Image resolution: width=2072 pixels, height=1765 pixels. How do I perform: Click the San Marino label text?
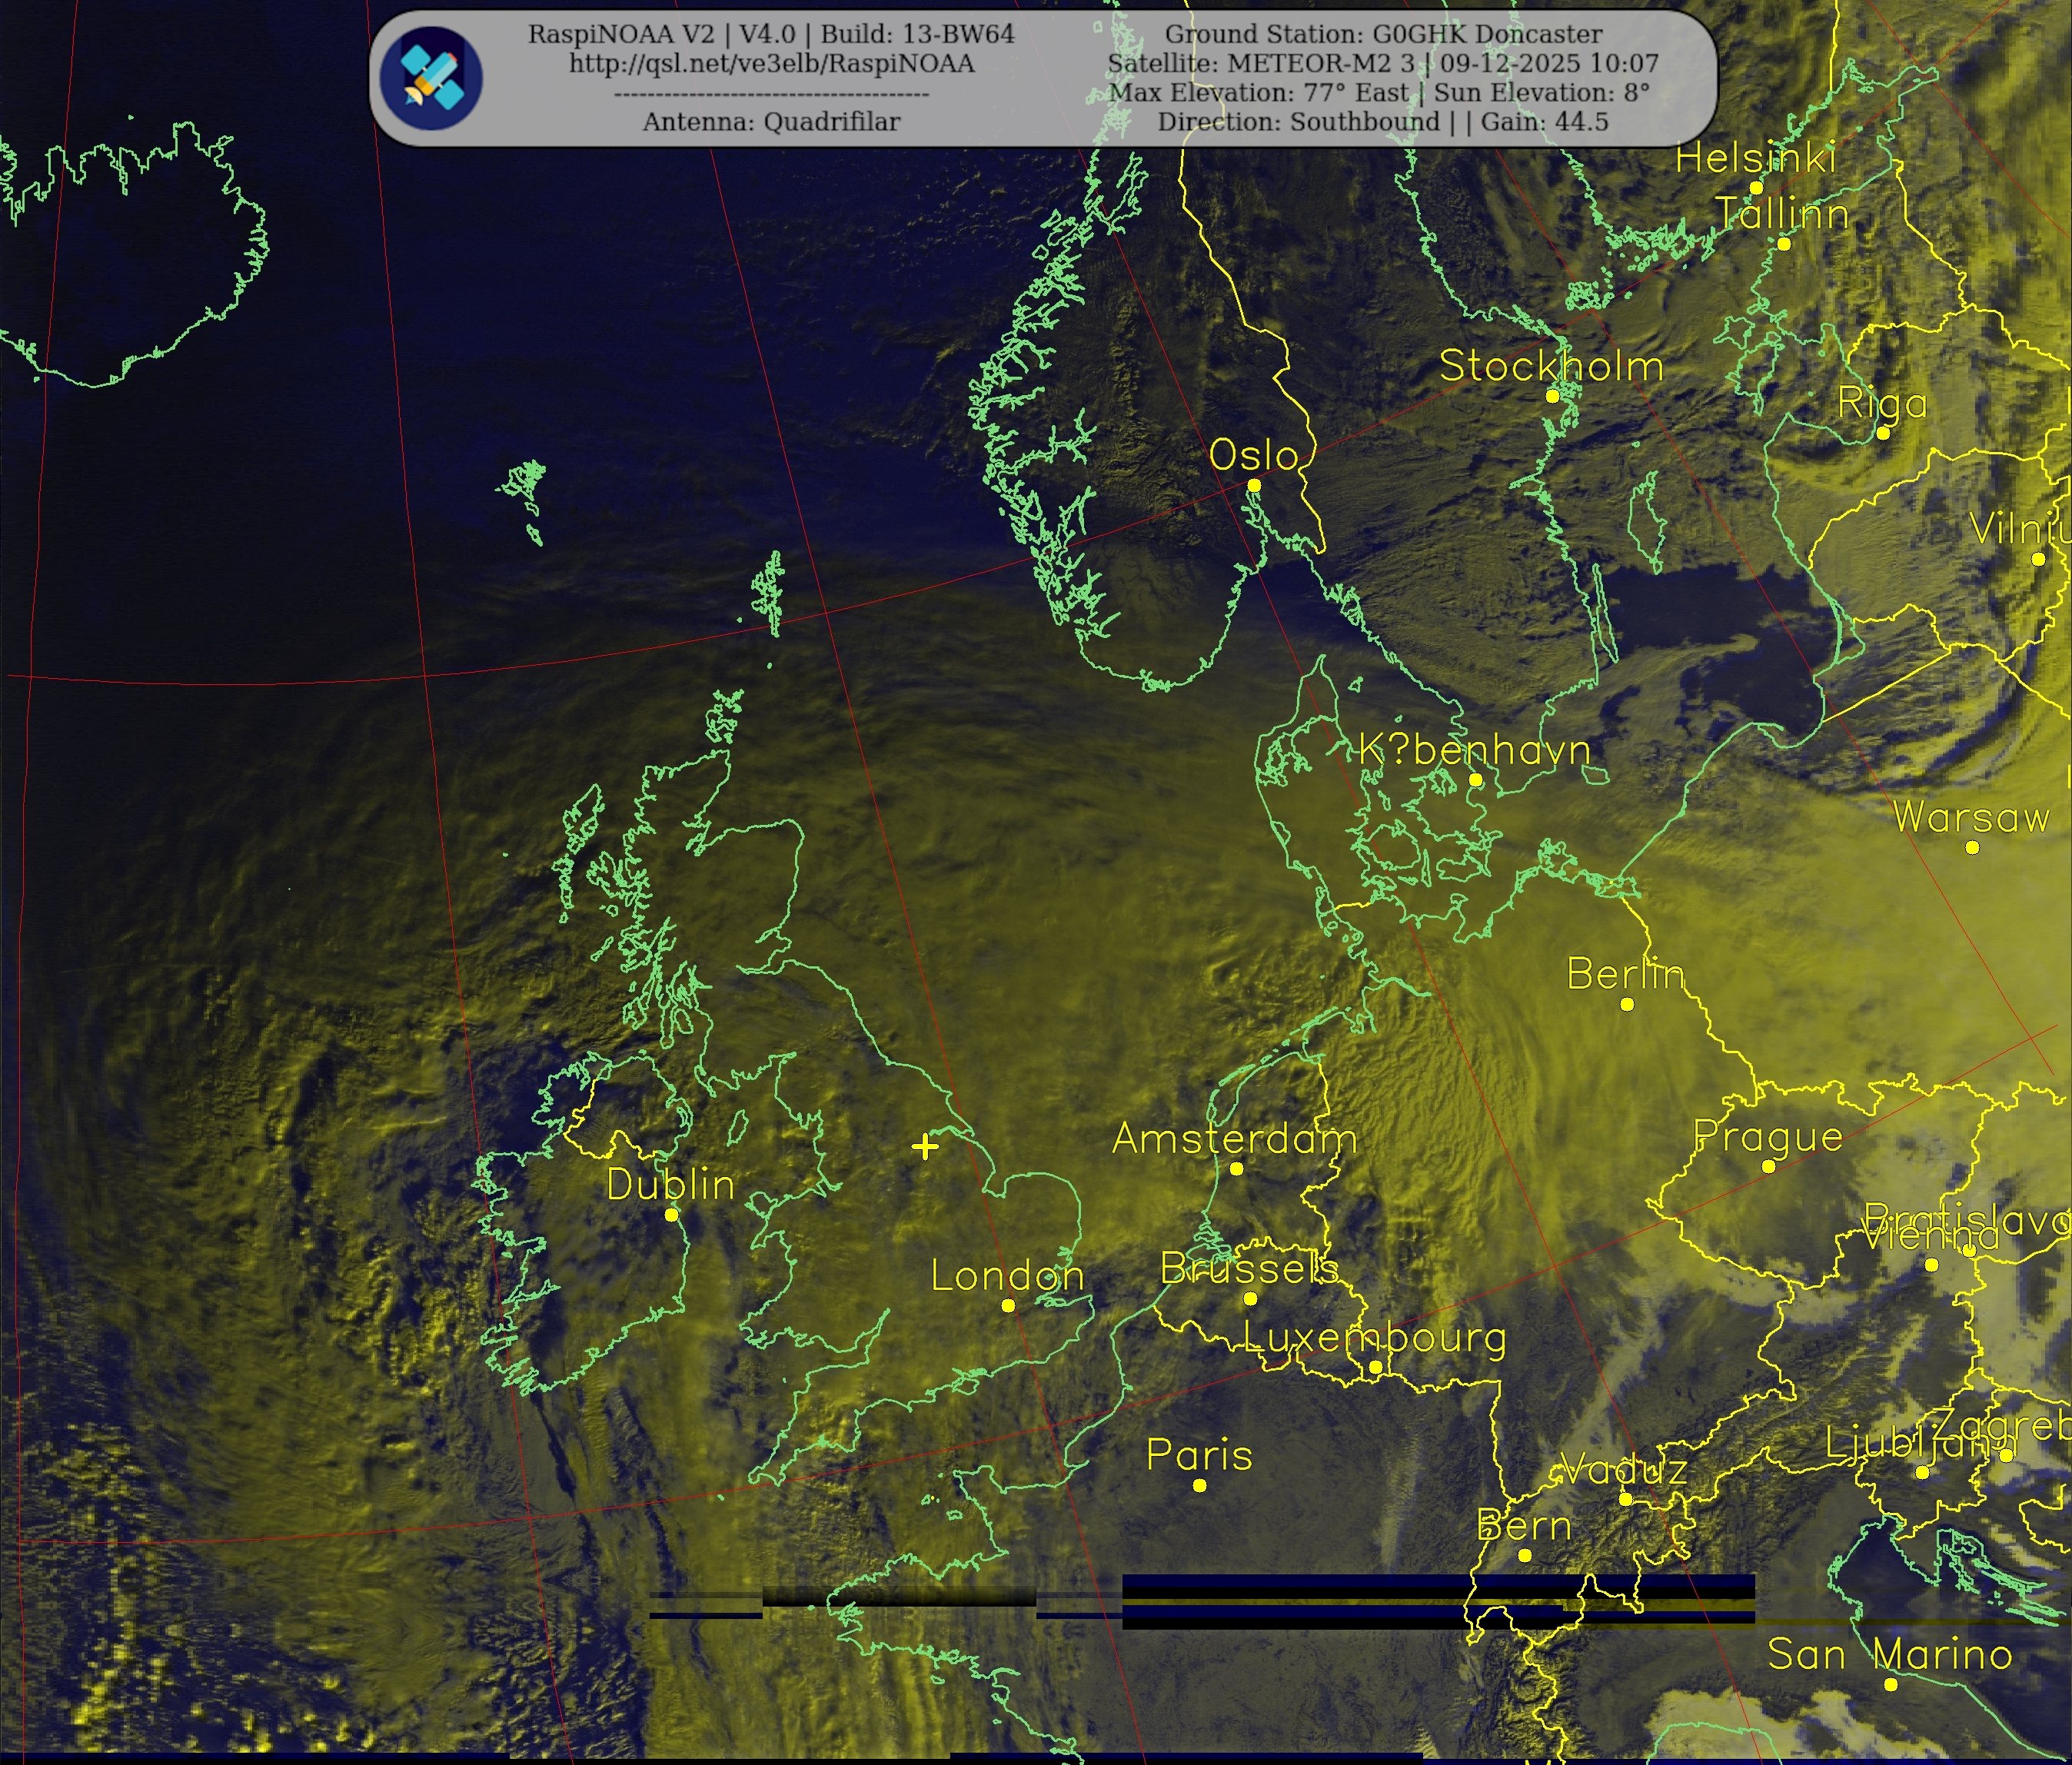pyautogui.click(x=1889, y=1654)
